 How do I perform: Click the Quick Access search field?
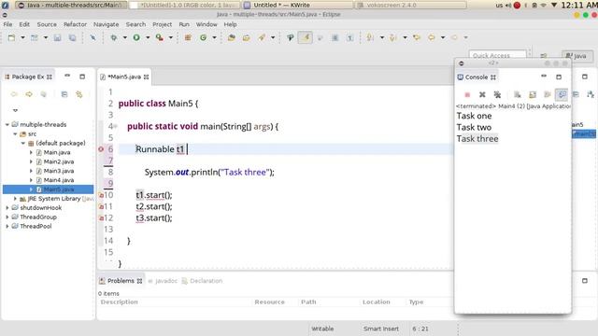point(497,56)
